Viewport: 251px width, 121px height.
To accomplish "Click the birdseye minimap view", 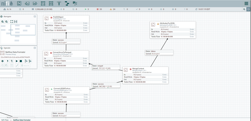I will click(18, 33).
